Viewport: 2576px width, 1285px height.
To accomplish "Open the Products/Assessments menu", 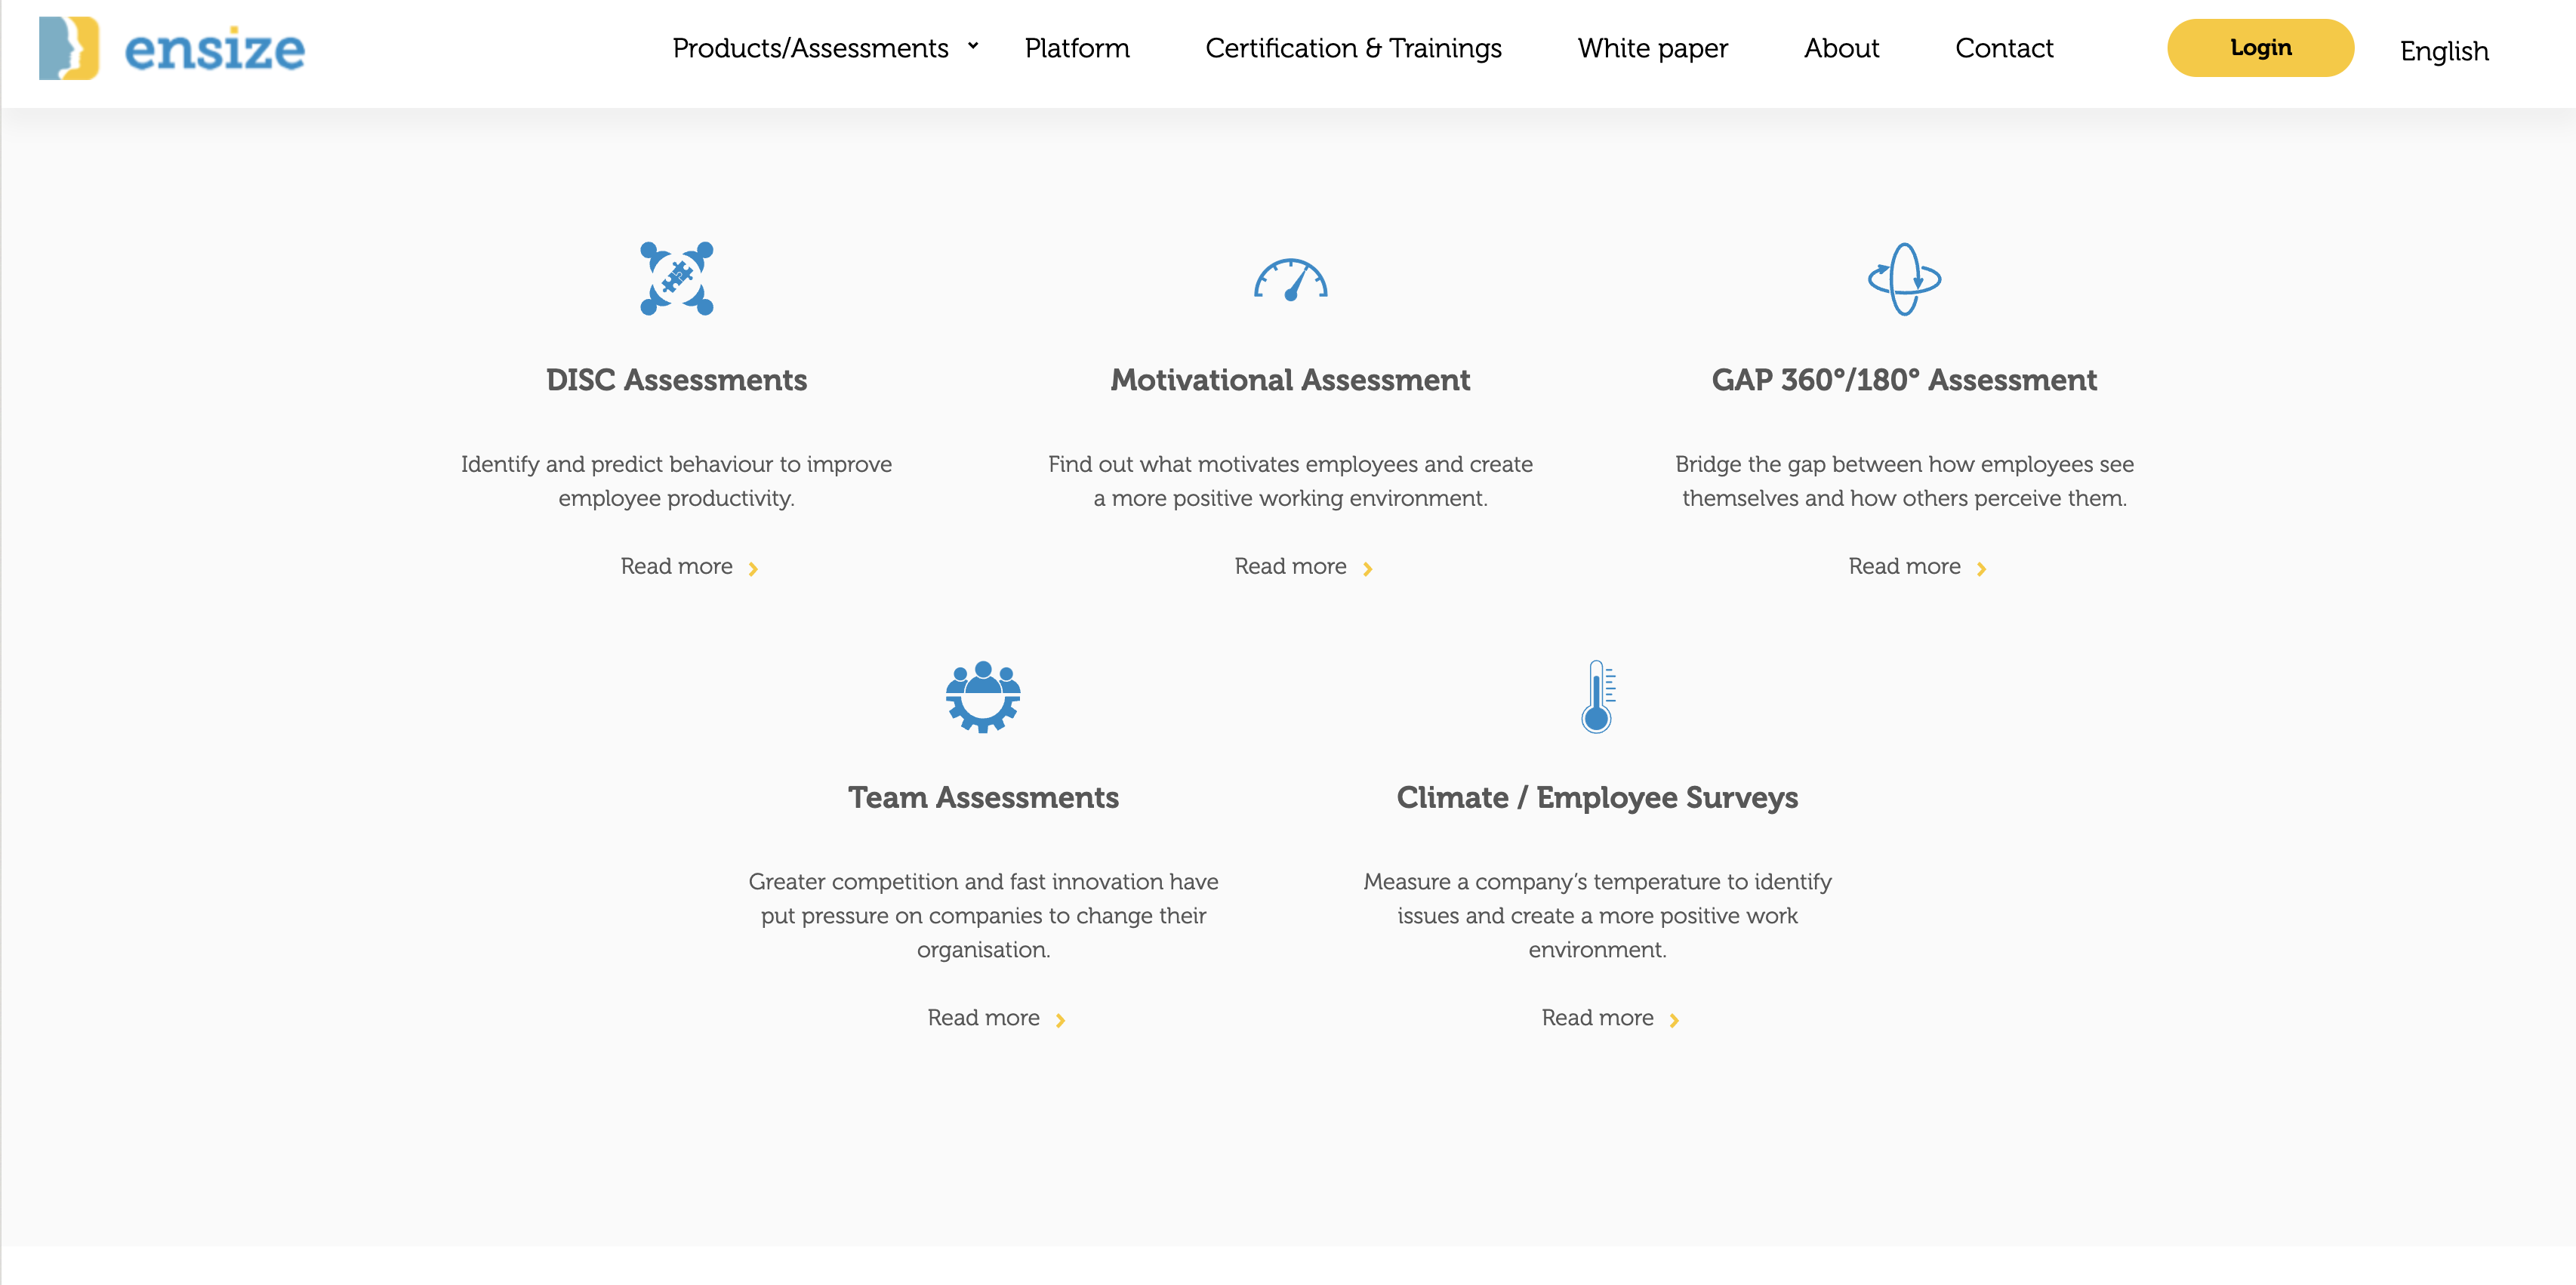I will tap(810, 48).
